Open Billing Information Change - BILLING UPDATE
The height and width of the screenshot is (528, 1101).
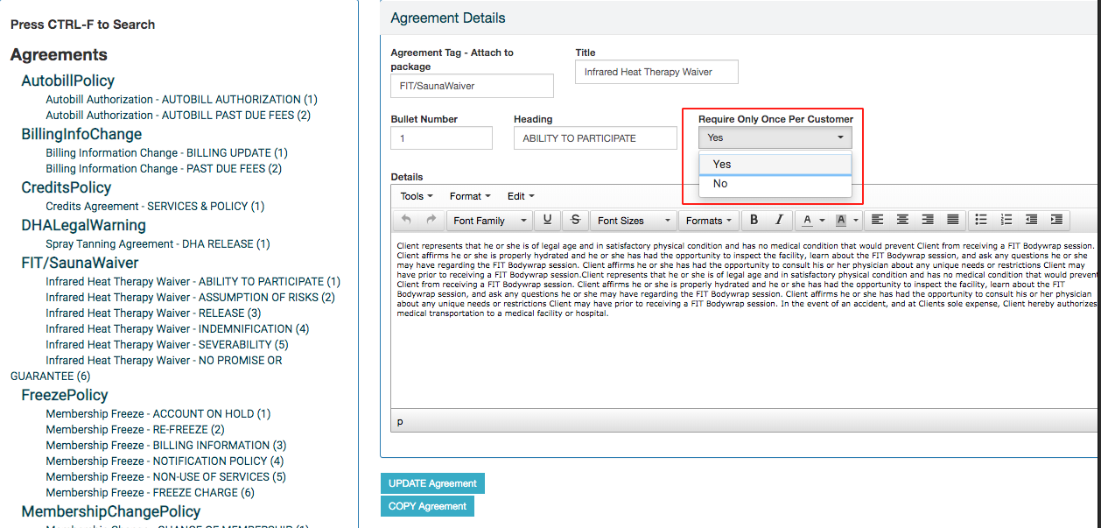166,153
